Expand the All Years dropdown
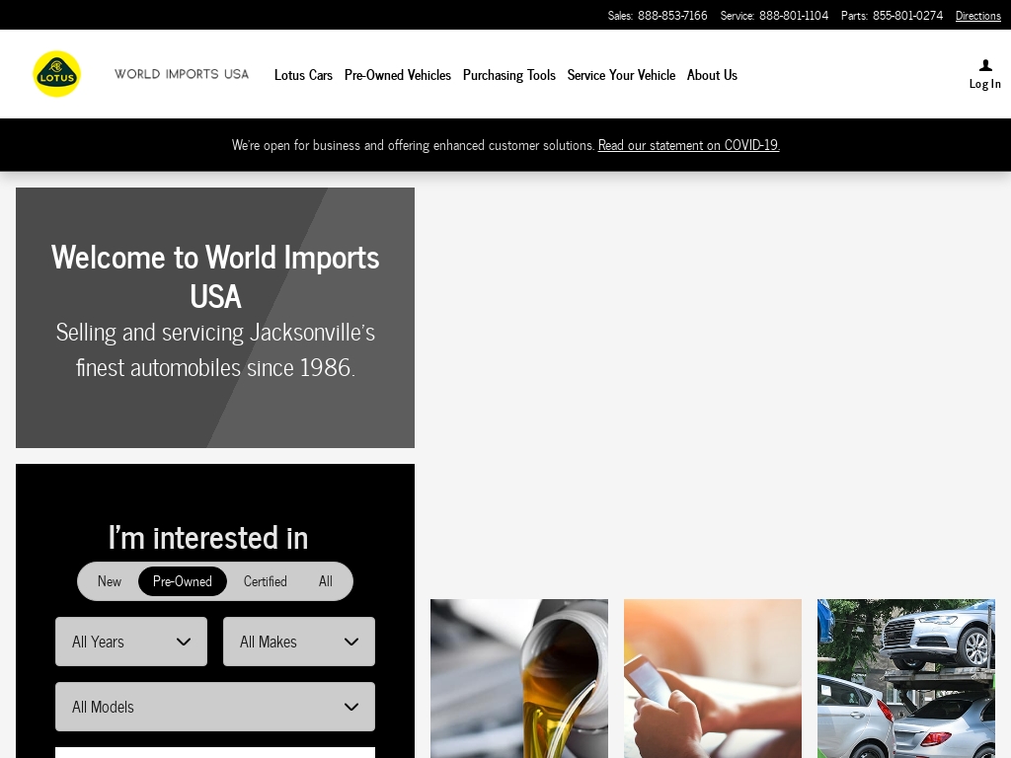Viewport: 1011px width, 758px height. (x=131, y=642)
